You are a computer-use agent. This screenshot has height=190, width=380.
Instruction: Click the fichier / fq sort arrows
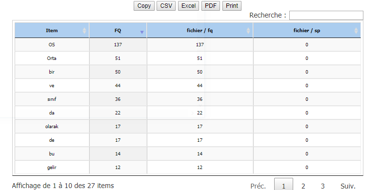[x=248, y=31]
